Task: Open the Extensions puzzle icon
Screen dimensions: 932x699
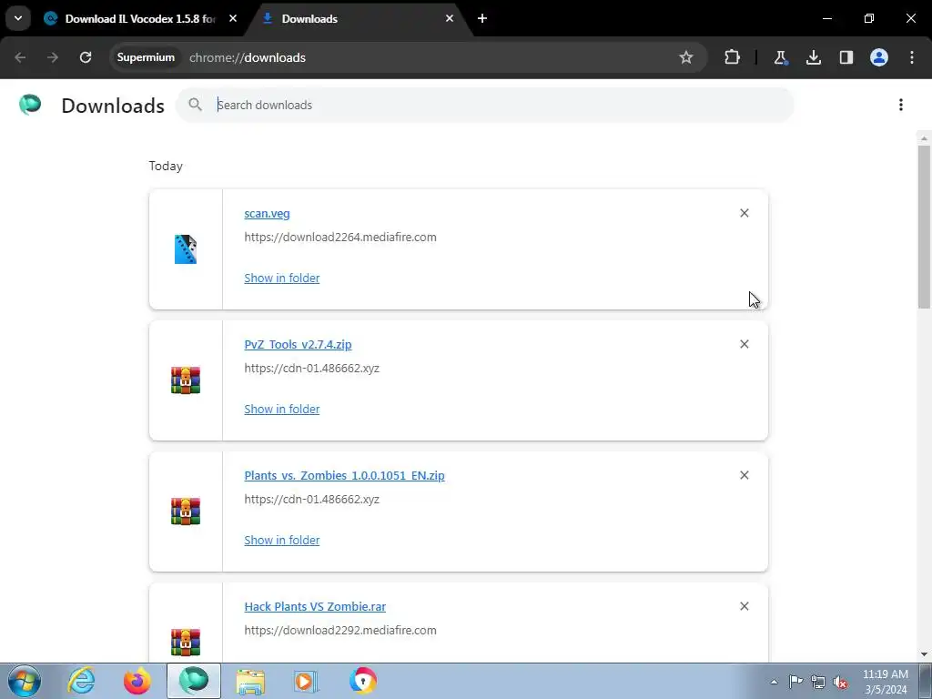Action: point(733,57)
